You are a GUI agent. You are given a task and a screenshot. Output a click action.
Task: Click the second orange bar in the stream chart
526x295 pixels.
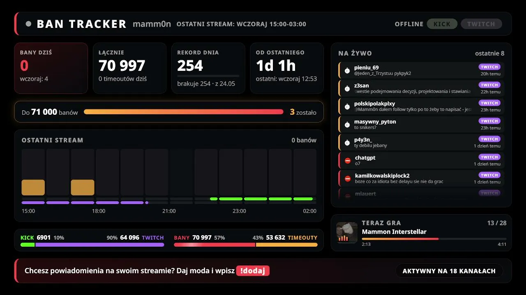tap(83, 187)
